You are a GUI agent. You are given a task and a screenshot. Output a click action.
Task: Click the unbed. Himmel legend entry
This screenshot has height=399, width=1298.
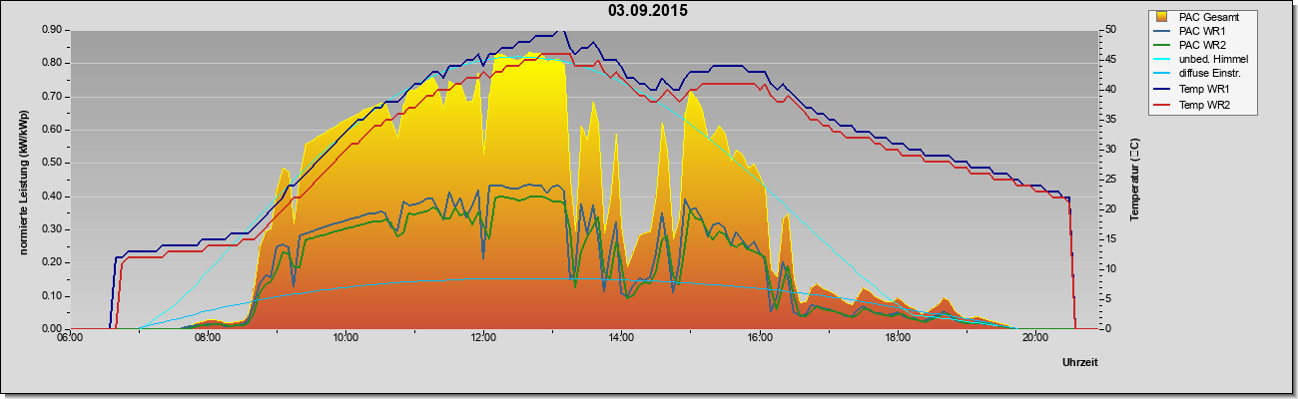(1202, 60)
